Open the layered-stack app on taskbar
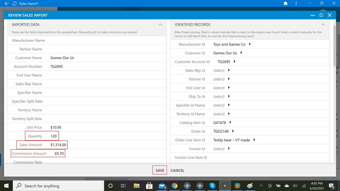 click(x=237, y=186)
